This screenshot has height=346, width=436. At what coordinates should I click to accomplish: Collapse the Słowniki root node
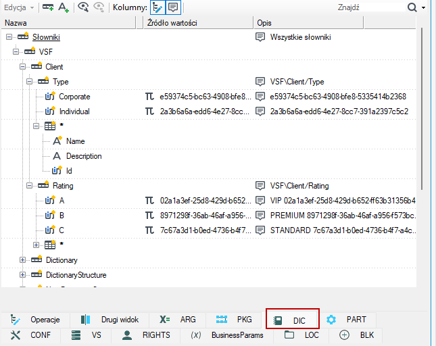9,36
